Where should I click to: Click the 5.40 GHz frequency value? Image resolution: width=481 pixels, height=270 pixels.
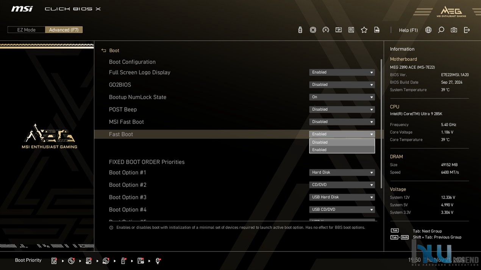[x=448, y=125]
